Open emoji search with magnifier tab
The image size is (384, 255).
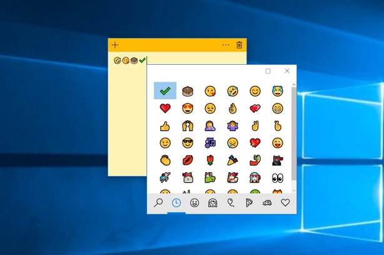[x=158, y=203]
